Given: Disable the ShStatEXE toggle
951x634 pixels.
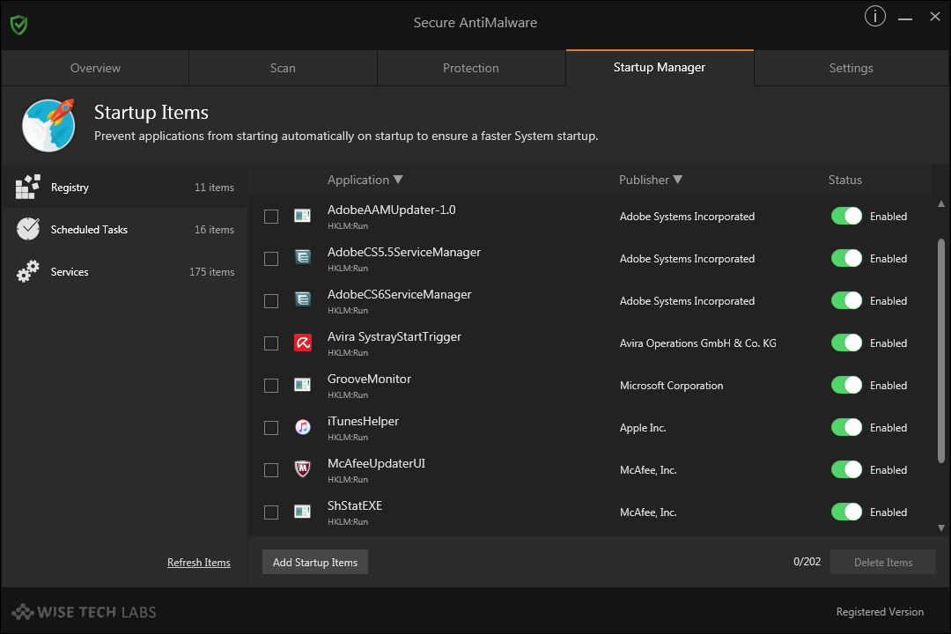Looking at the screenshot, I should 846,512.
